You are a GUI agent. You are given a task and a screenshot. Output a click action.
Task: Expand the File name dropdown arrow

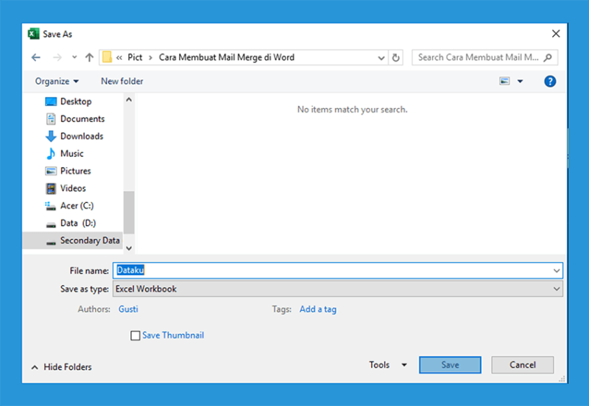[557, 271]
